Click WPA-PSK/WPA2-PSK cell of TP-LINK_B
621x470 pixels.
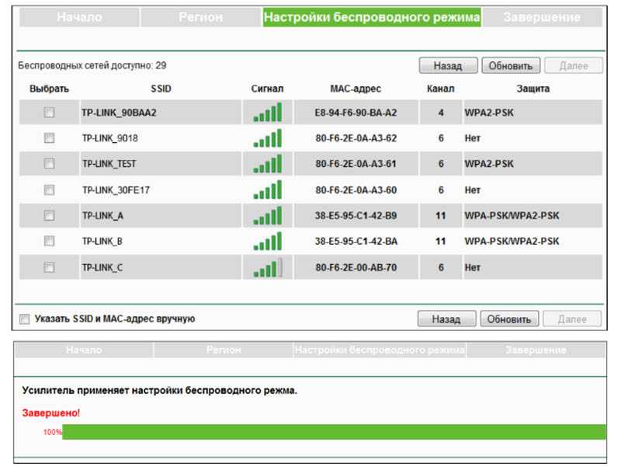tap(533, 241)
